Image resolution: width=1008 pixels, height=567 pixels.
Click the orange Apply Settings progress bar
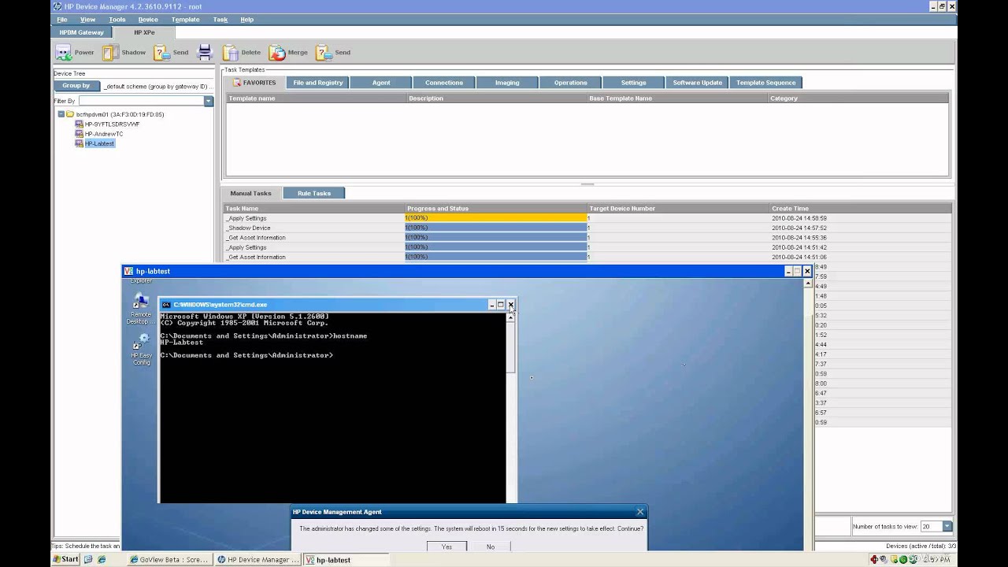496,218
